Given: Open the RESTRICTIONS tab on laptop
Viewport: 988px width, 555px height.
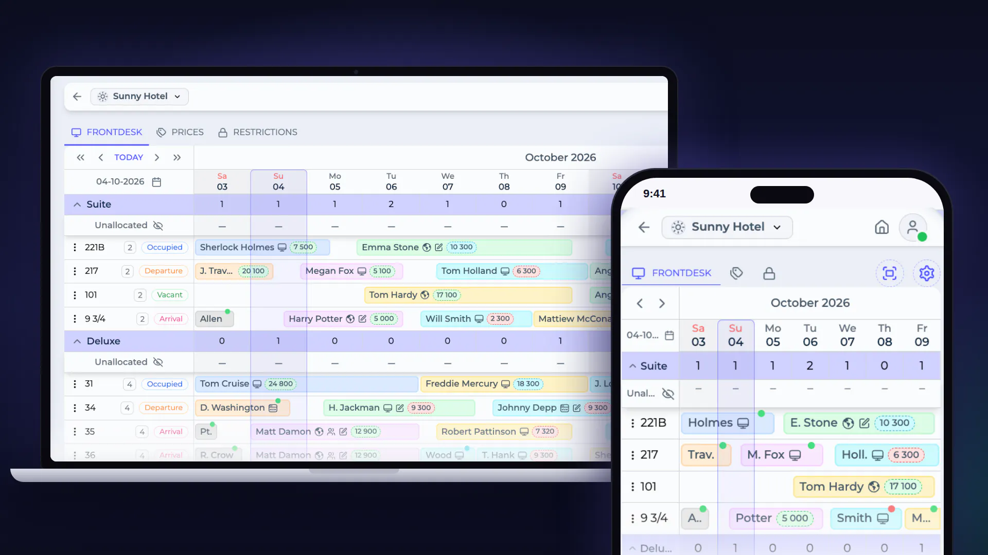Looking at the screenshot, I should [x=258, y=132].
